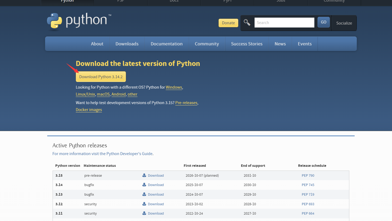Follow the Linux/Unix link
The width and height of the screenshot is (392, 221).
(85, 94)
